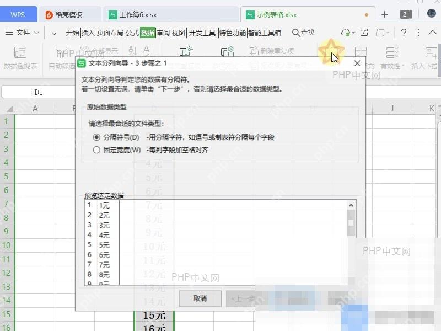441x331 pixels.
Task: Click the Name Box showing D1
Action: click(x=39, y=92)
